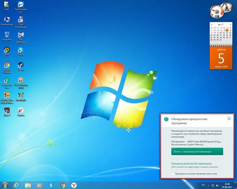Open the User folder desktop icon
Viewport: 237px width, 189px height.
[x=7, y=6]
